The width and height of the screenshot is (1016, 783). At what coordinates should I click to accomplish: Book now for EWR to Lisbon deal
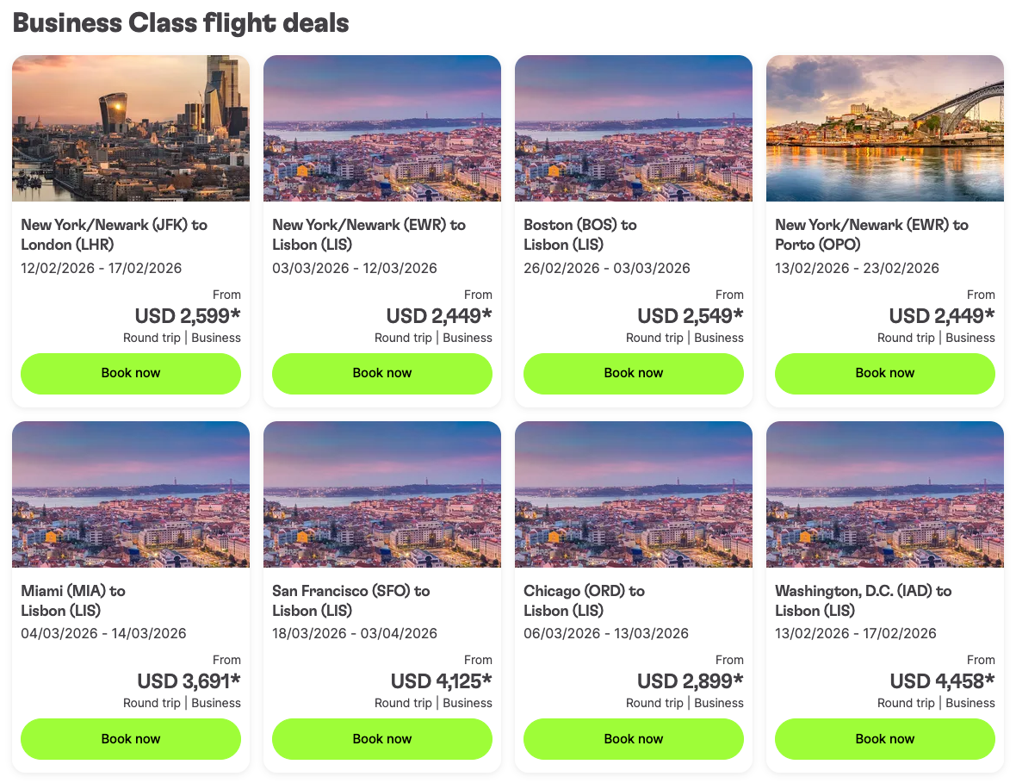coord(382,373)
